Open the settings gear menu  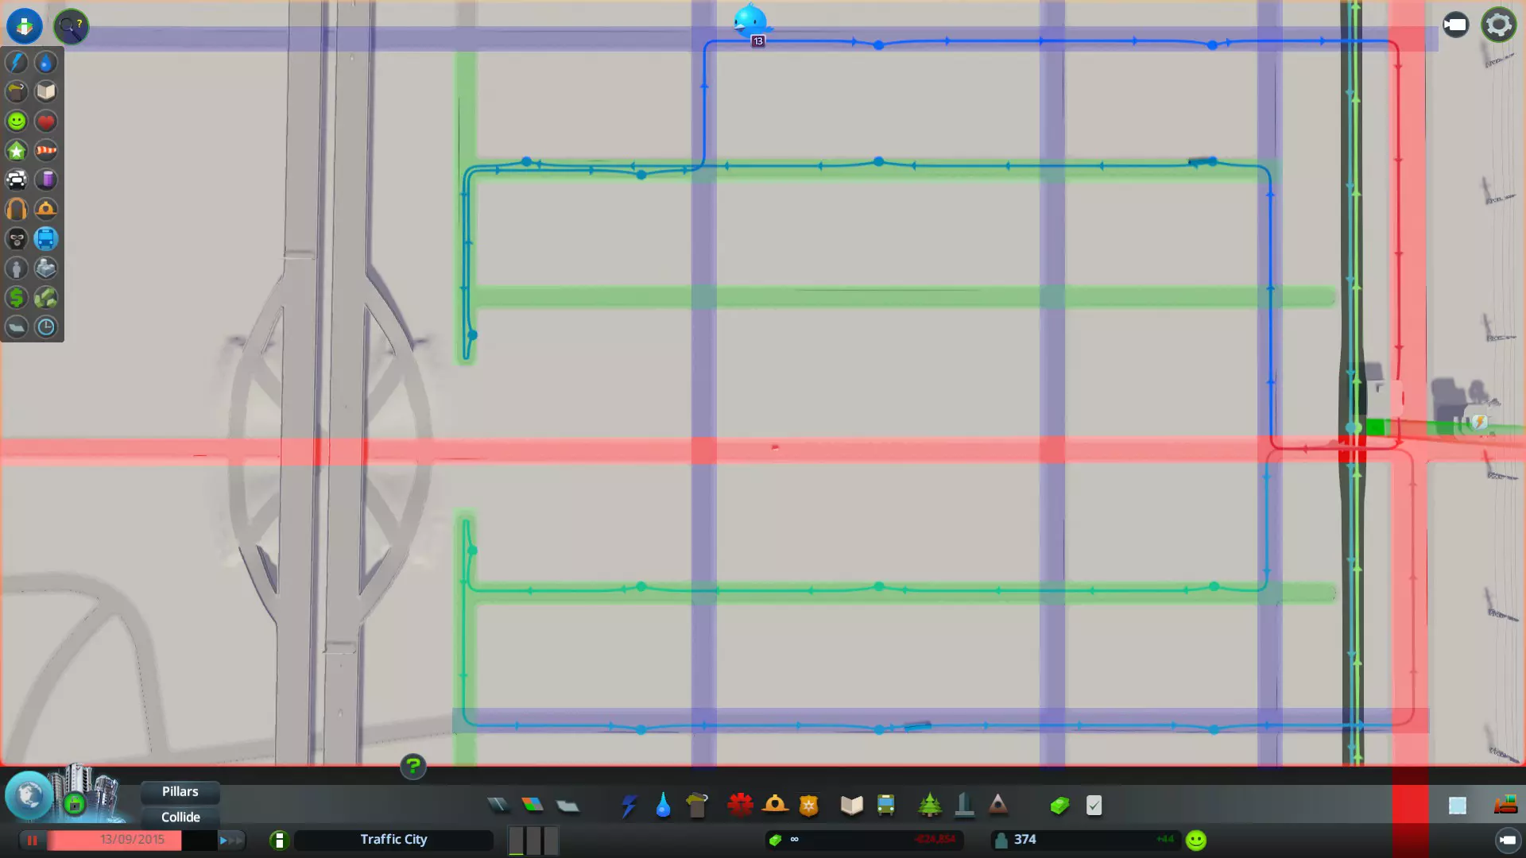[1498, 25]
